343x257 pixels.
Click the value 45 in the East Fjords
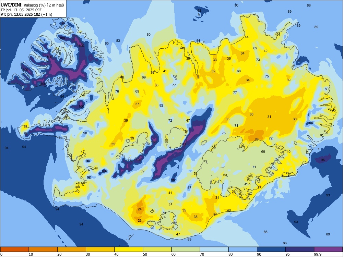tap(334, 110)
